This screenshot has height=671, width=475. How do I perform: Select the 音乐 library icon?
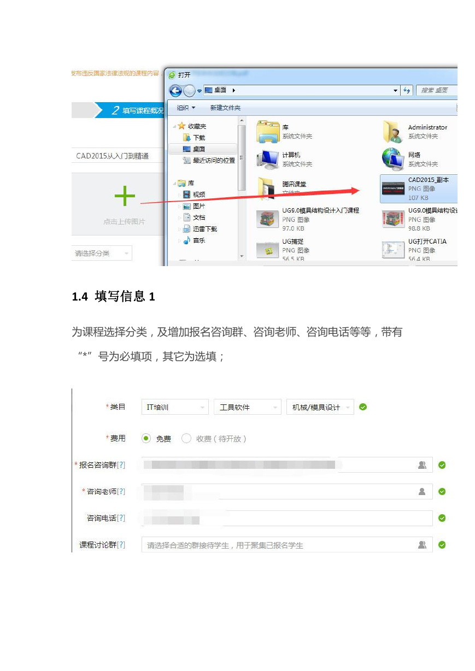pos(187,240)
